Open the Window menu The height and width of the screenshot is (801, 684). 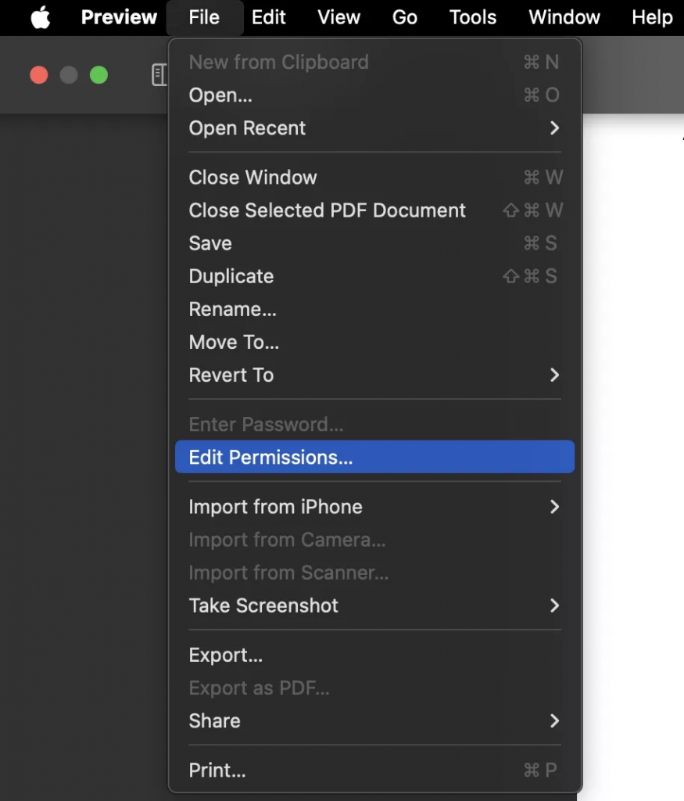tap(564, 17)
